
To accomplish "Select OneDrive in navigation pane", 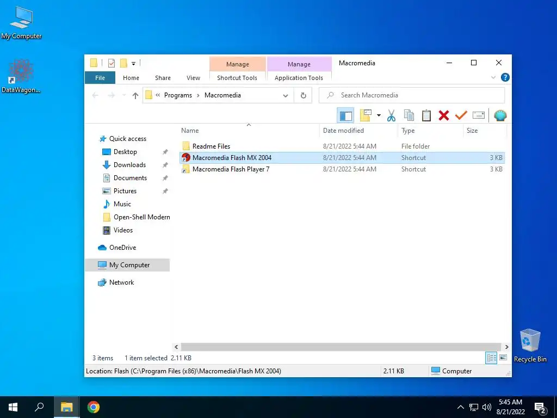I will (x=122, y=248).
